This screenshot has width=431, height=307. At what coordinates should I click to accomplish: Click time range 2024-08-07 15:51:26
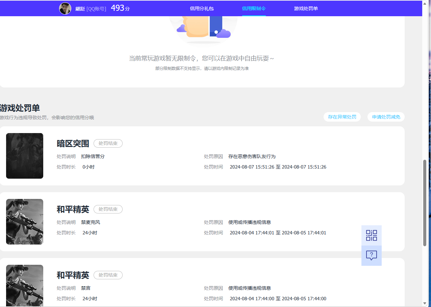(x=278, y=167)
